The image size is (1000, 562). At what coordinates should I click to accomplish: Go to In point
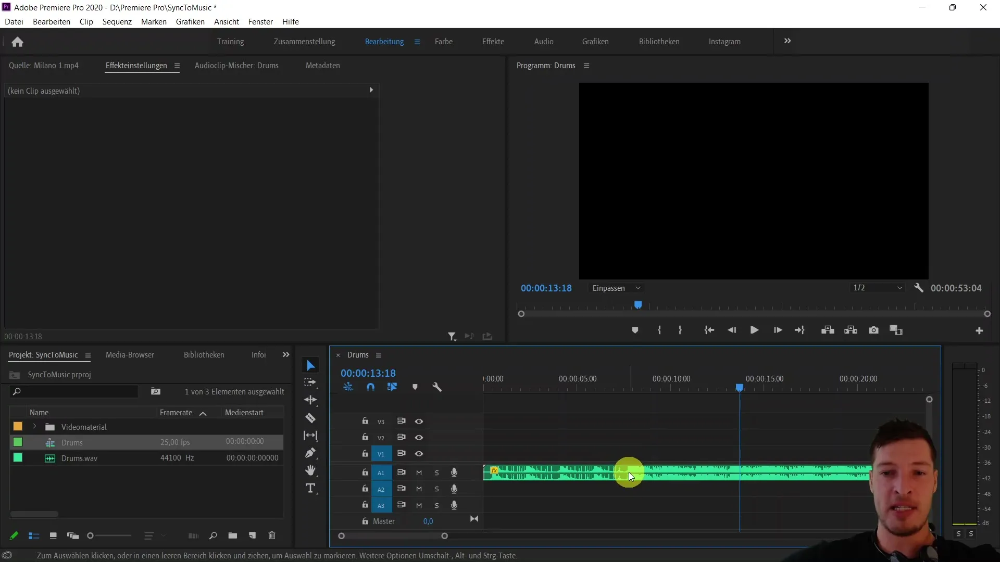pyautogui.click(x=709, y=330)
